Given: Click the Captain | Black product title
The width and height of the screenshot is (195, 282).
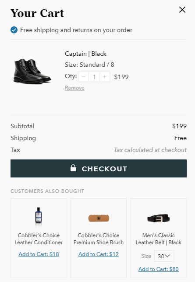Looking at the screenshot, I should coord(85,54).
